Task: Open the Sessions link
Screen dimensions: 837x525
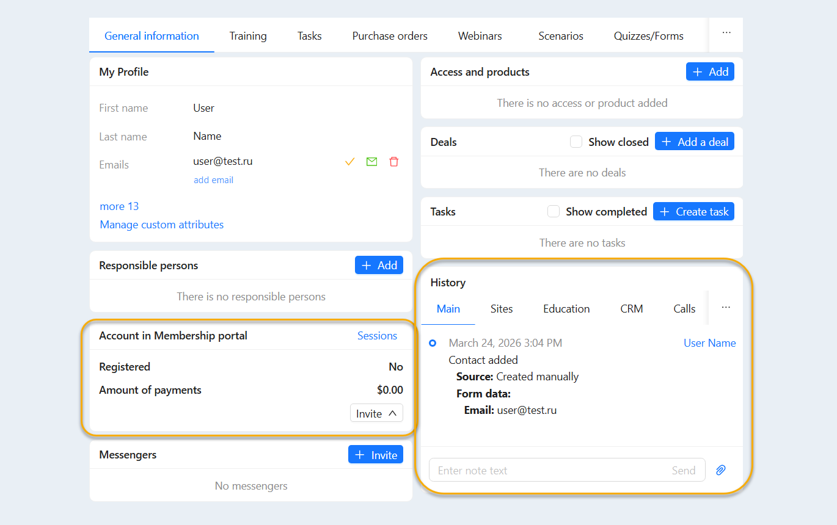Action: [x=377, y=336]
